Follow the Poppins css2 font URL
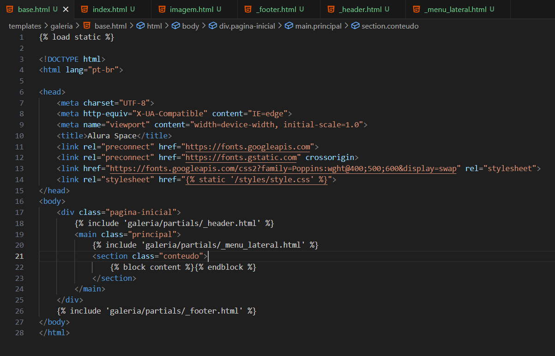555x356 pixels. [283, 169]
